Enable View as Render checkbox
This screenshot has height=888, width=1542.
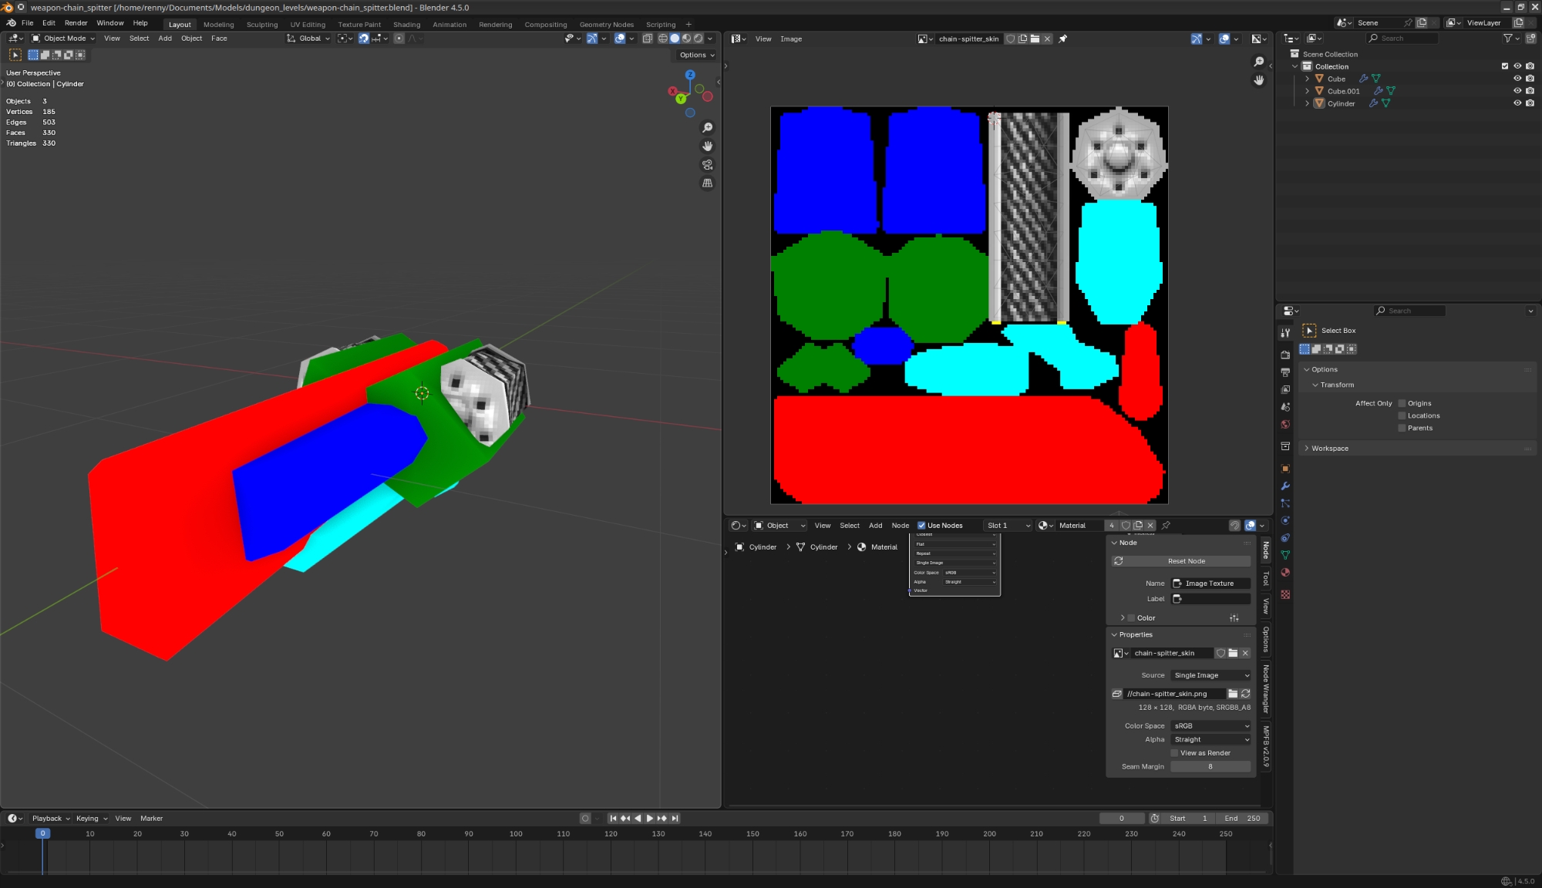coord(1174,753)
